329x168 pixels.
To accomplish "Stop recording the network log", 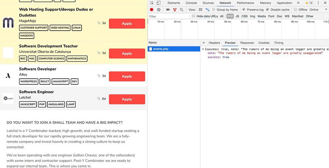I will [x=151, y=10].
